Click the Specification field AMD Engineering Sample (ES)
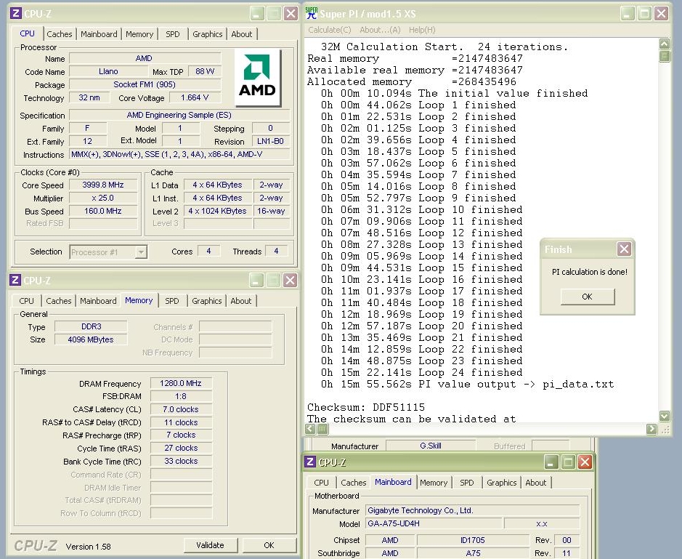The height and width of the screenshot is (559, 682). (179, 115)
